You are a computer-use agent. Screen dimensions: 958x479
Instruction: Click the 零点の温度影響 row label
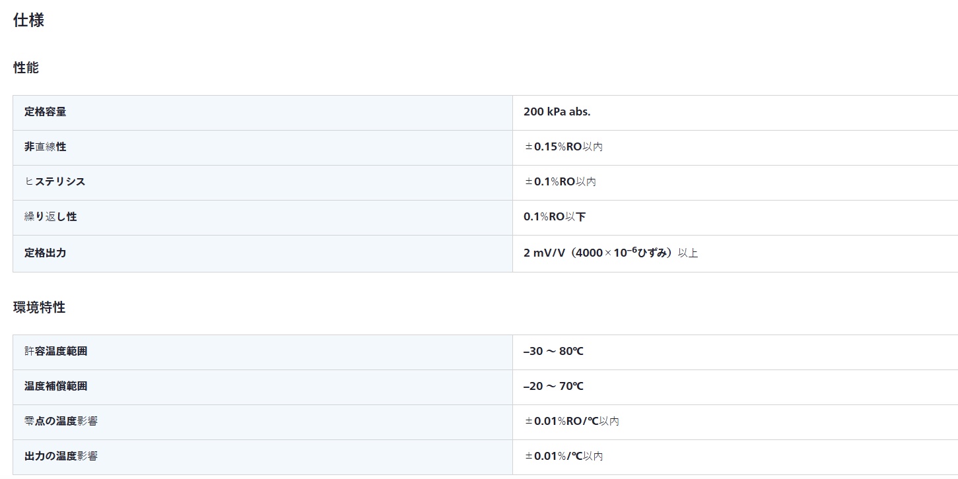[x=61, y=421]
